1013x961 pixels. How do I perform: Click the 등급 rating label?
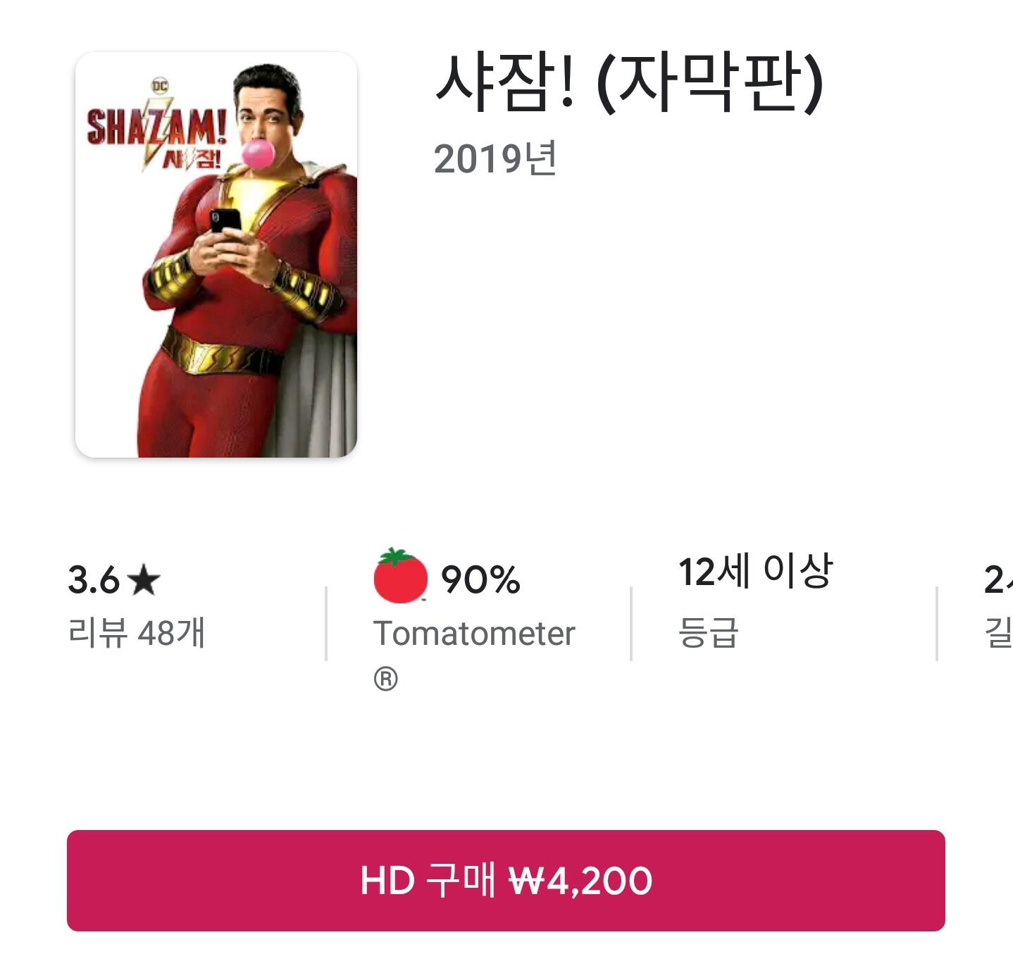pyautogui.click(x=708, y=632)
